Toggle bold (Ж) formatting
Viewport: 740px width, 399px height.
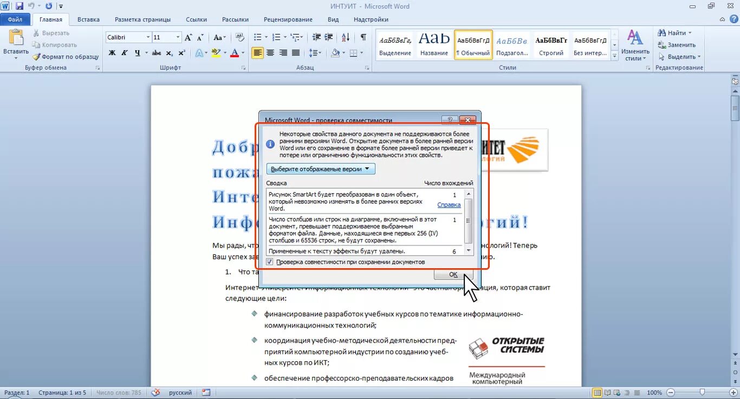(x=112, y=53)
